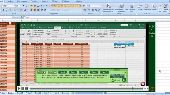
Task: Switch to Données ribbon tab
Action: [45, 1]
